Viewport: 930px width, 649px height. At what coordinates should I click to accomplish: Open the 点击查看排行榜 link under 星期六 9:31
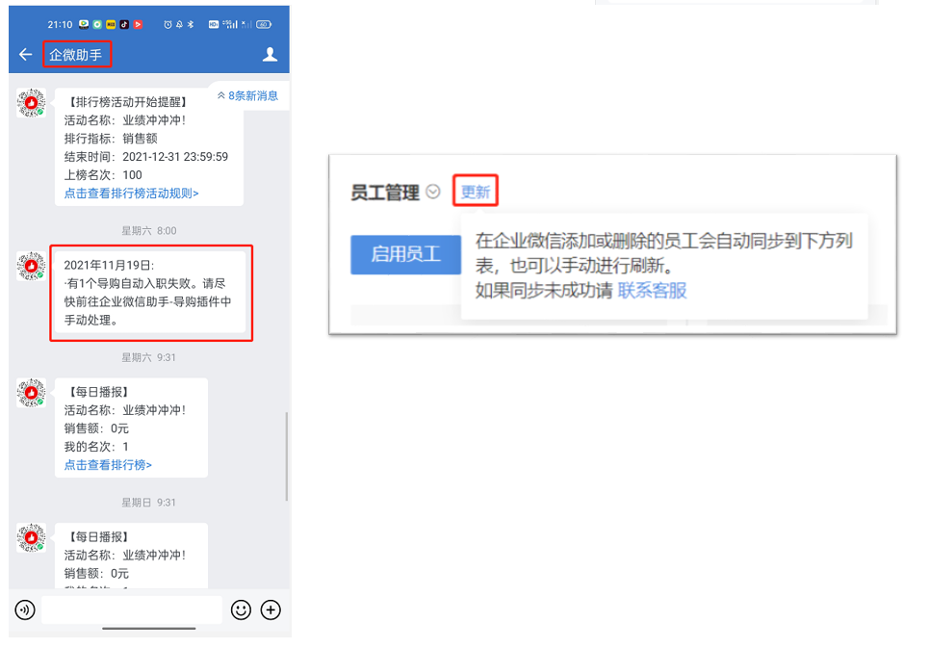pyautogui.click(x=108, y=465)
